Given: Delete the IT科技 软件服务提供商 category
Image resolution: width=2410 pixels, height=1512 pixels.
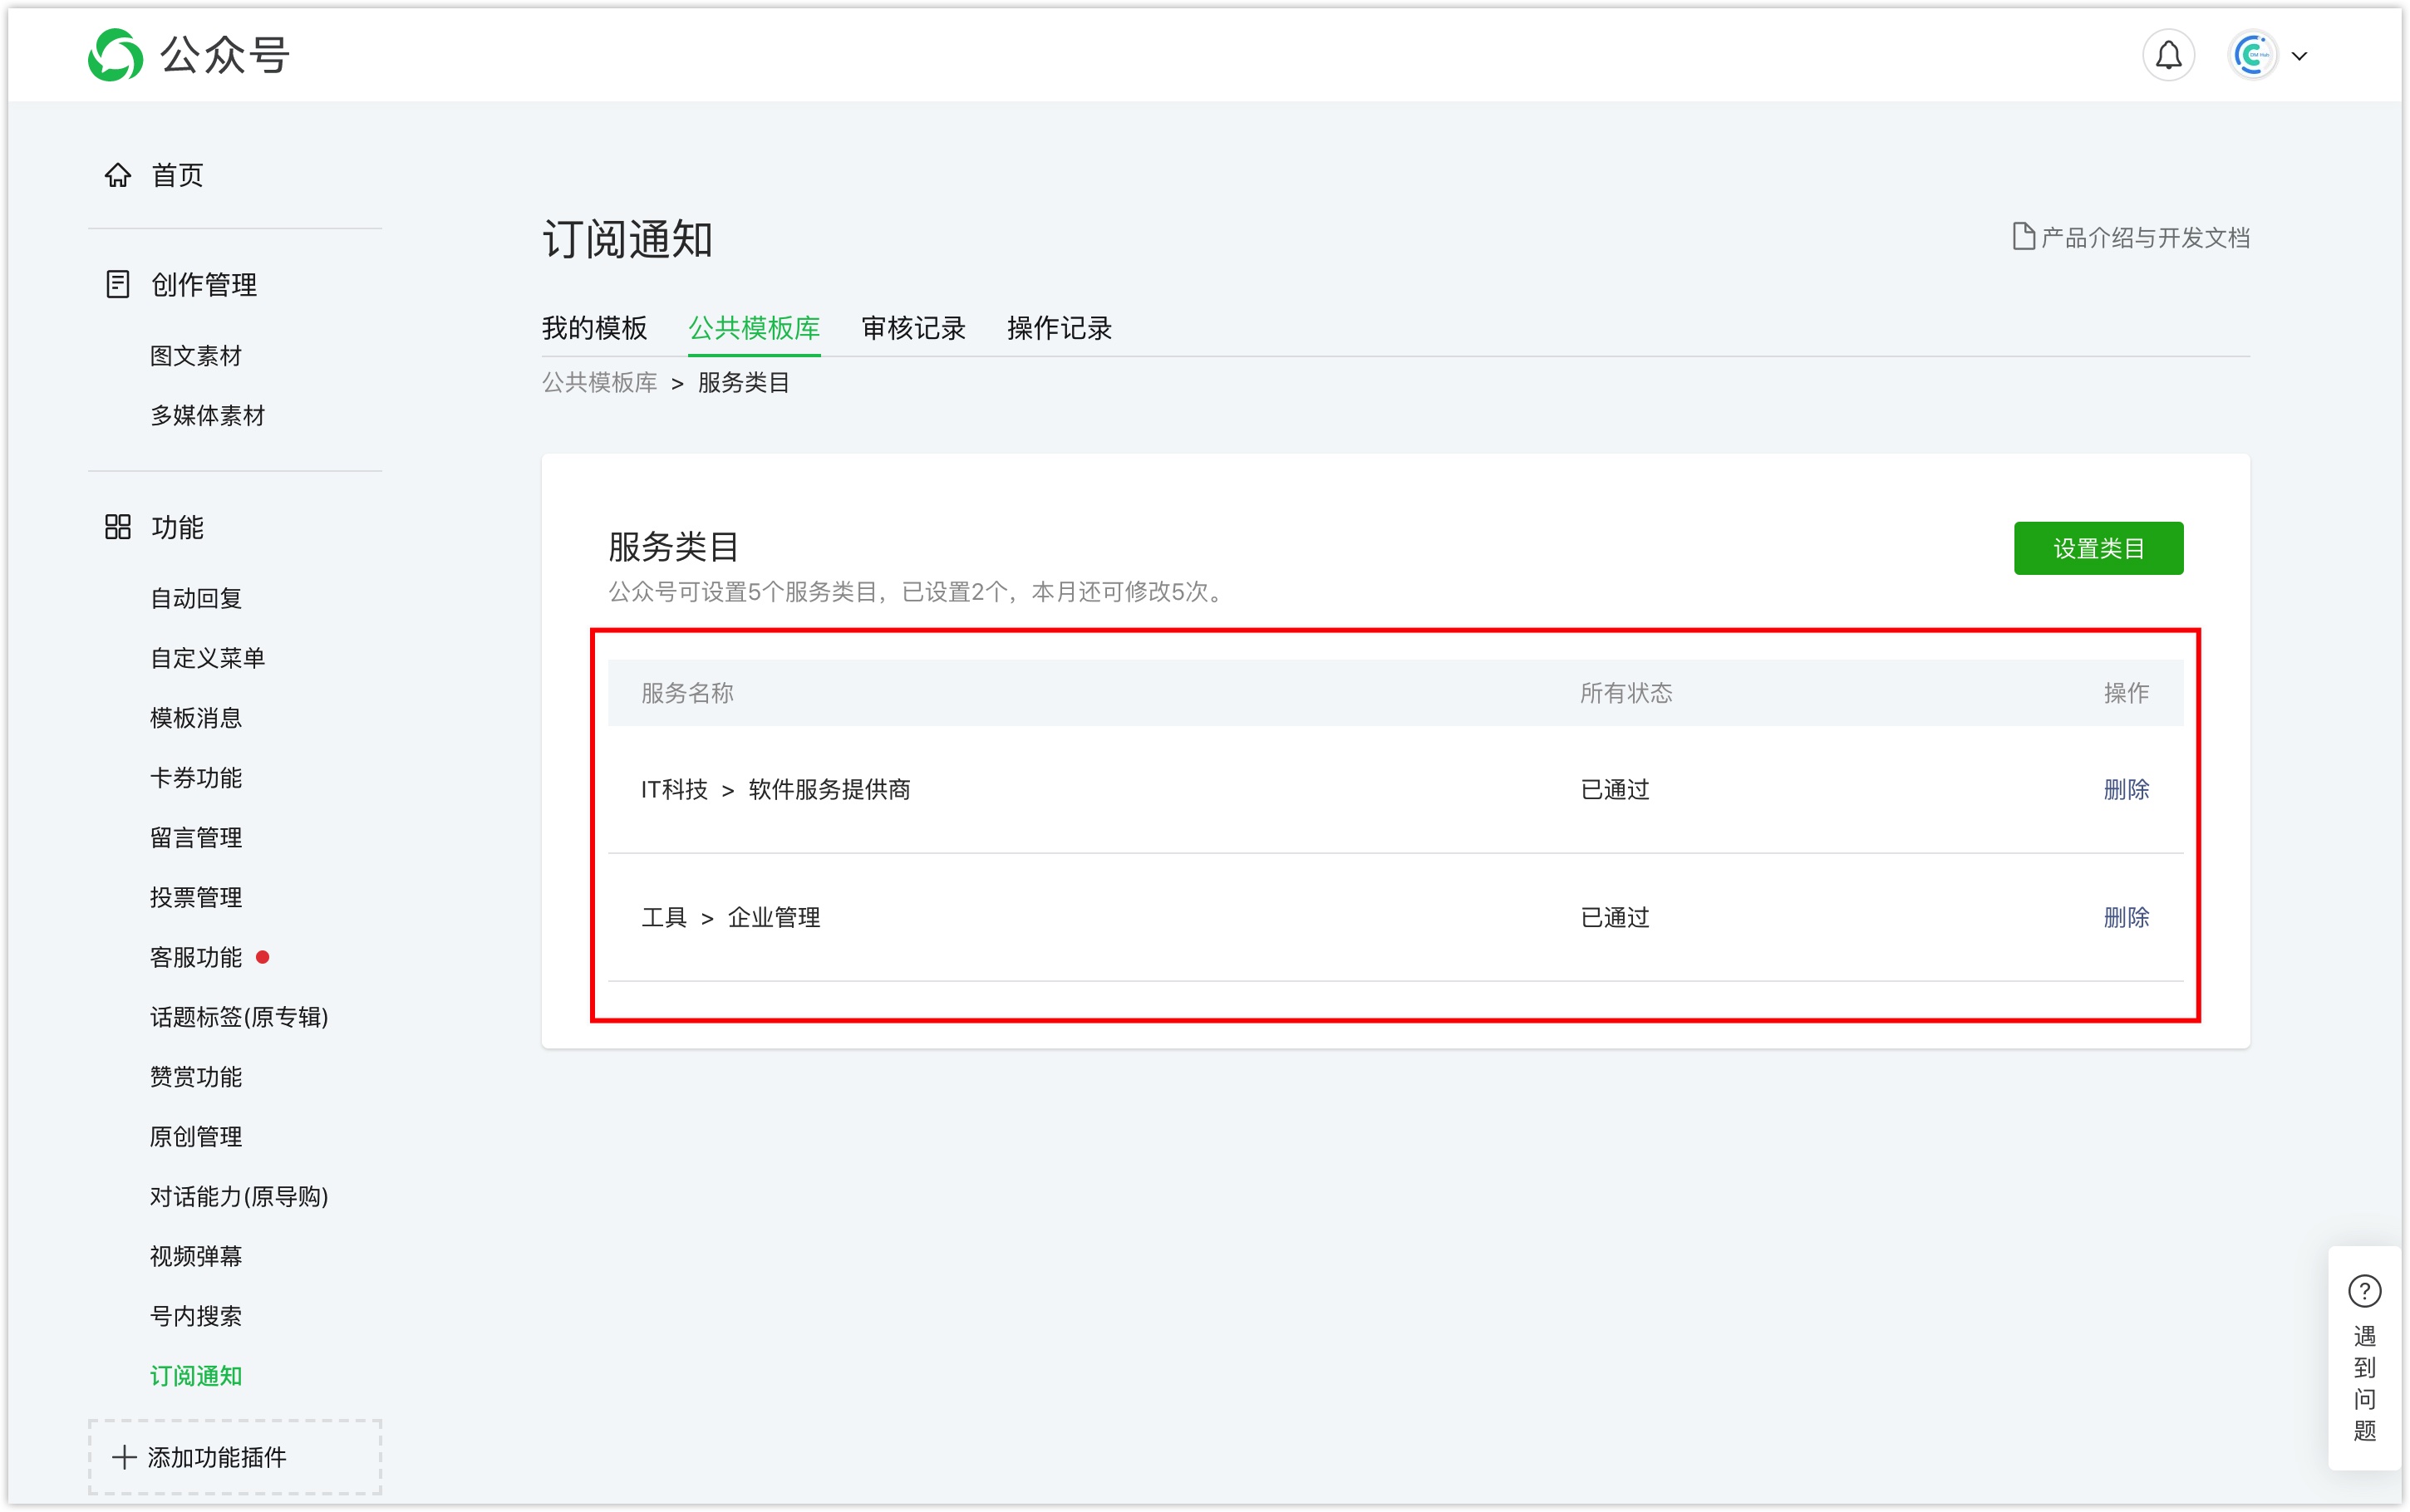Looking at the screenshot, I should [x=2126, y=789].
